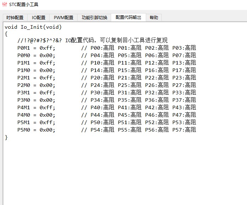Click the 'P1M1 = 0xff;' statement
Image resolution: width=247 pixels, height=205 pixels.
(x=36, y=63)
